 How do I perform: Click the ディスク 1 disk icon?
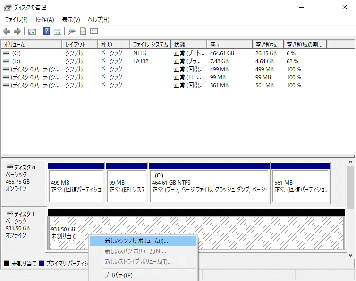10,213
